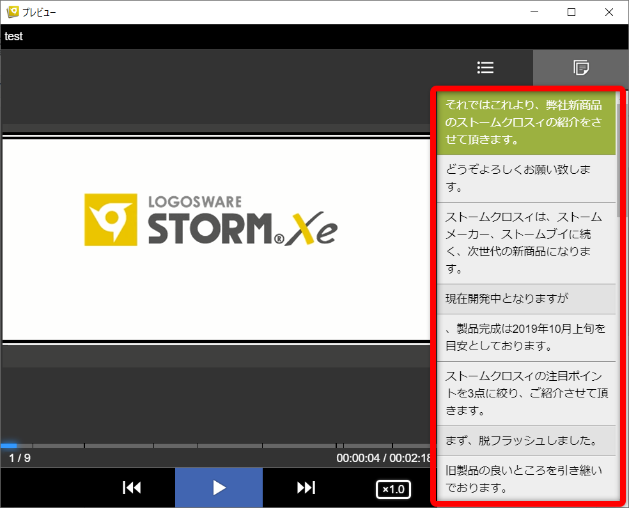629x508 pixels.
Task: Select the 旧製品の良いところ transcript line
Action: [x=525, y=479]
